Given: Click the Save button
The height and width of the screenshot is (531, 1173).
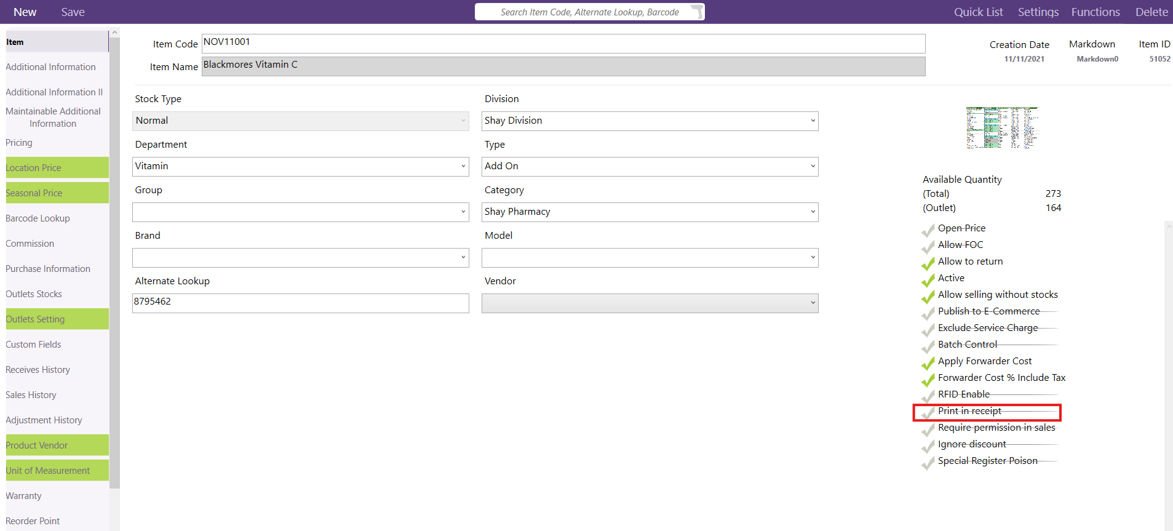Looking at the screenshot, I should pyautogui.click(x=73, y=12).
